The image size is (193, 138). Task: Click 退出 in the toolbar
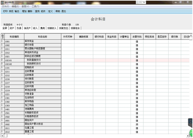[64, 11]
